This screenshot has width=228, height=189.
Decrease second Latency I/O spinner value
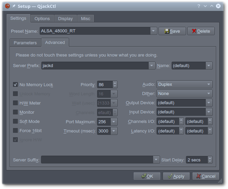pos(210,133)
